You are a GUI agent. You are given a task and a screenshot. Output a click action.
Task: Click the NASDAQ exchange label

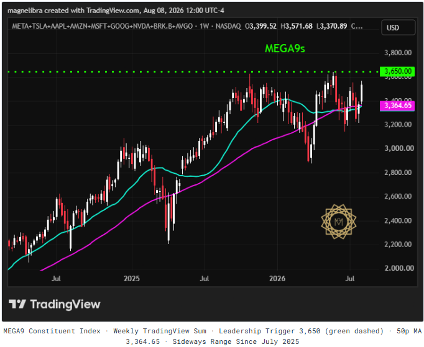[x=228, y=26]
